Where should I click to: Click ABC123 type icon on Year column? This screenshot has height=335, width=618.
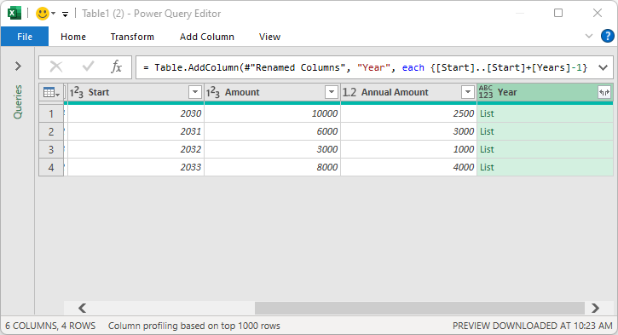486,92
